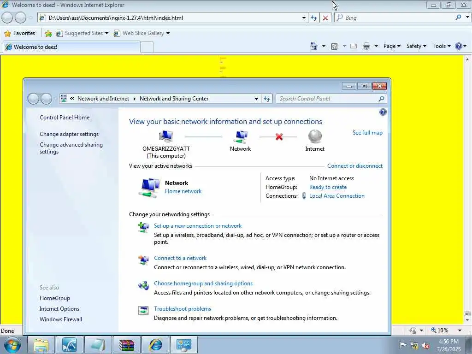This screenshot has height=354, width=472.
Task: Click the IE address bar Refresh icon
Action: [x=313, y=18]
